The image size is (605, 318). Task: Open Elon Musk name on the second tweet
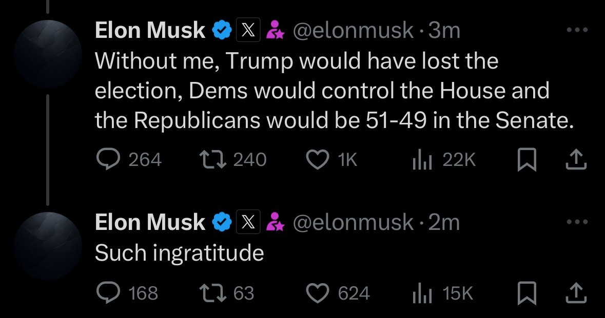click(x=150, y=222)
